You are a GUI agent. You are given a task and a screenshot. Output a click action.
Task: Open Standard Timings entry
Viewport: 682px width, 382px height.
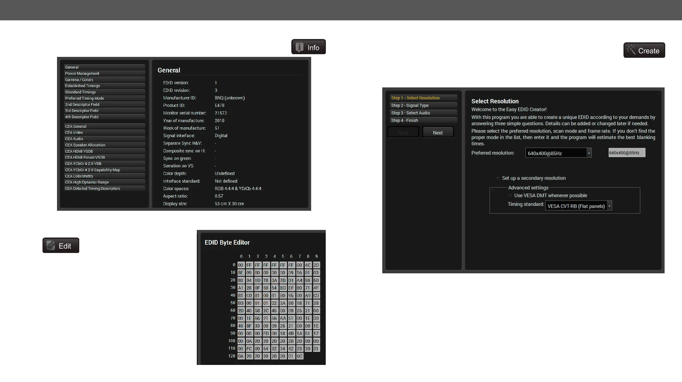104,92
